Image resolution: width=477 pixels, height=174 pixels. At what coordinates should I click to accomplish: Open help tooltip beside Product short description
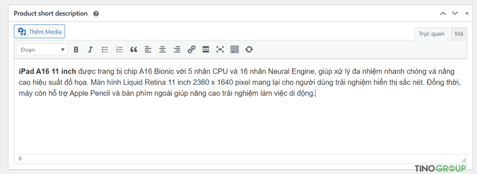tap(96, 13)
